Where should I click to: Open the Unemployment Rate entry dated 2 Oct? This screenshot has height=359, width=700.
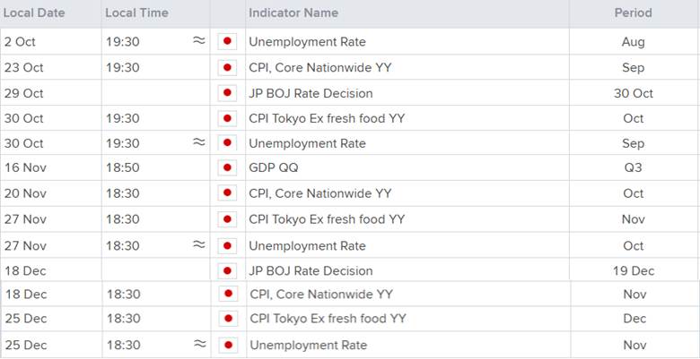coord(307,42)
